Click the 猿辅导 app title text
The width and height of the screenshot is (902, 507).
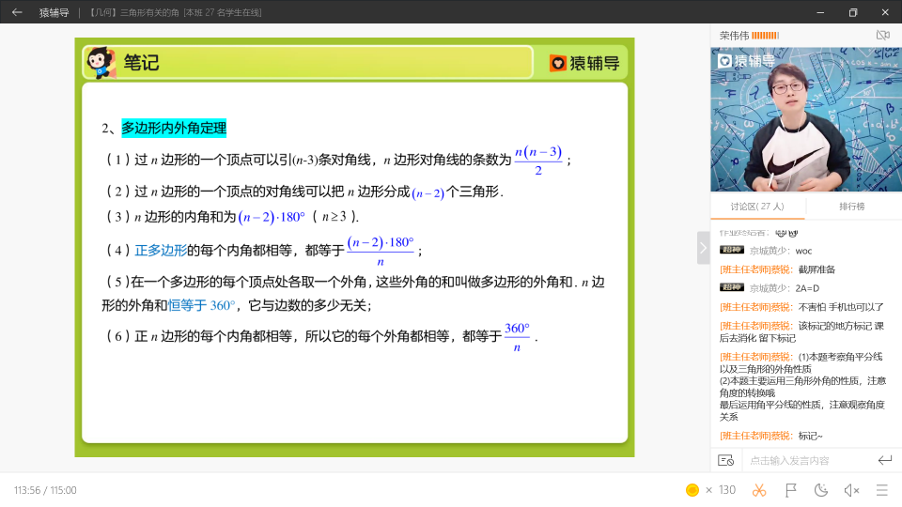pos(54,12)
